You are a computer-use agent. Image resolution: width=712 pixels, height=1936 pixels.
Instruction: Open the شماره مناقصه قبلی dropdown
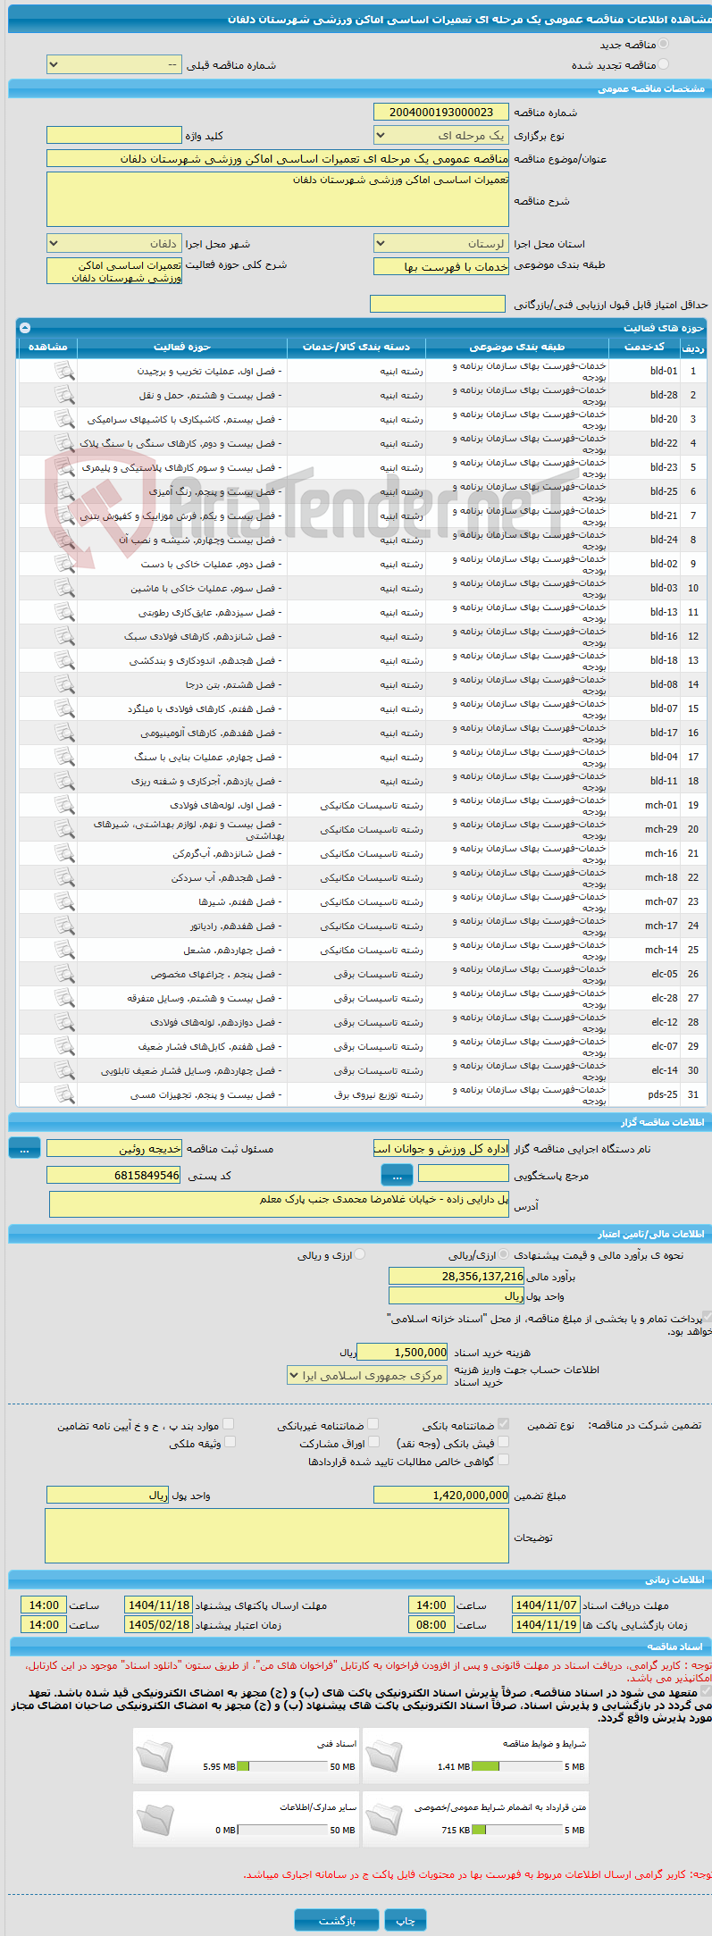[x=114, y=65]
